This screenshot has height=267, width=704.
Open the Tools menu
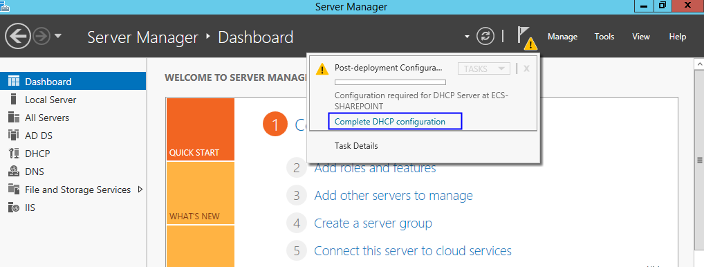pos(604,37)
